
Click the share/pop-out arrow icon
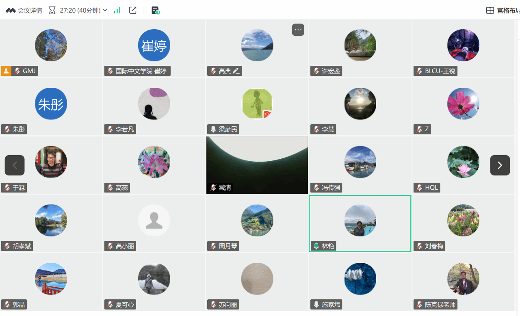132,11
